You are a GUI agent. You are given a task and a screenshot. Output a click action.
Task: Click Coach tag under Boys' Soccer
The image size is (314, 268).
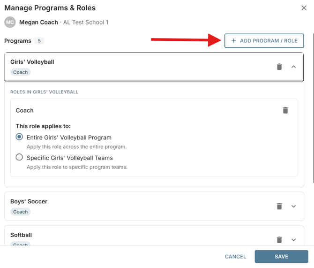tap(21, 212)
